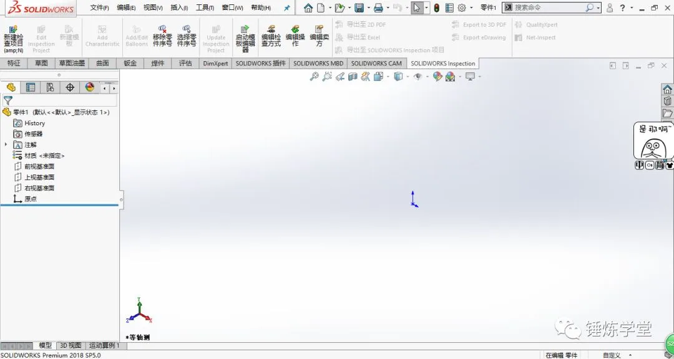Screen dimensions: 674x359
Task: Open the Options gear dropdown arrow
Action: pyautogui.click(x=471, y=7)
